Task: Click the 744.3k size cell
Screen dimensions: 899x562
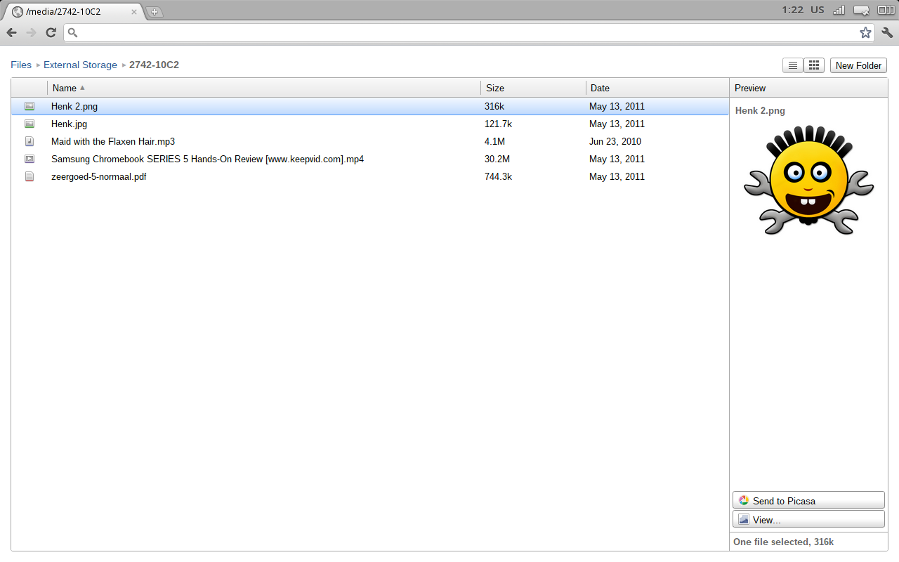Action: click(498, 177)
